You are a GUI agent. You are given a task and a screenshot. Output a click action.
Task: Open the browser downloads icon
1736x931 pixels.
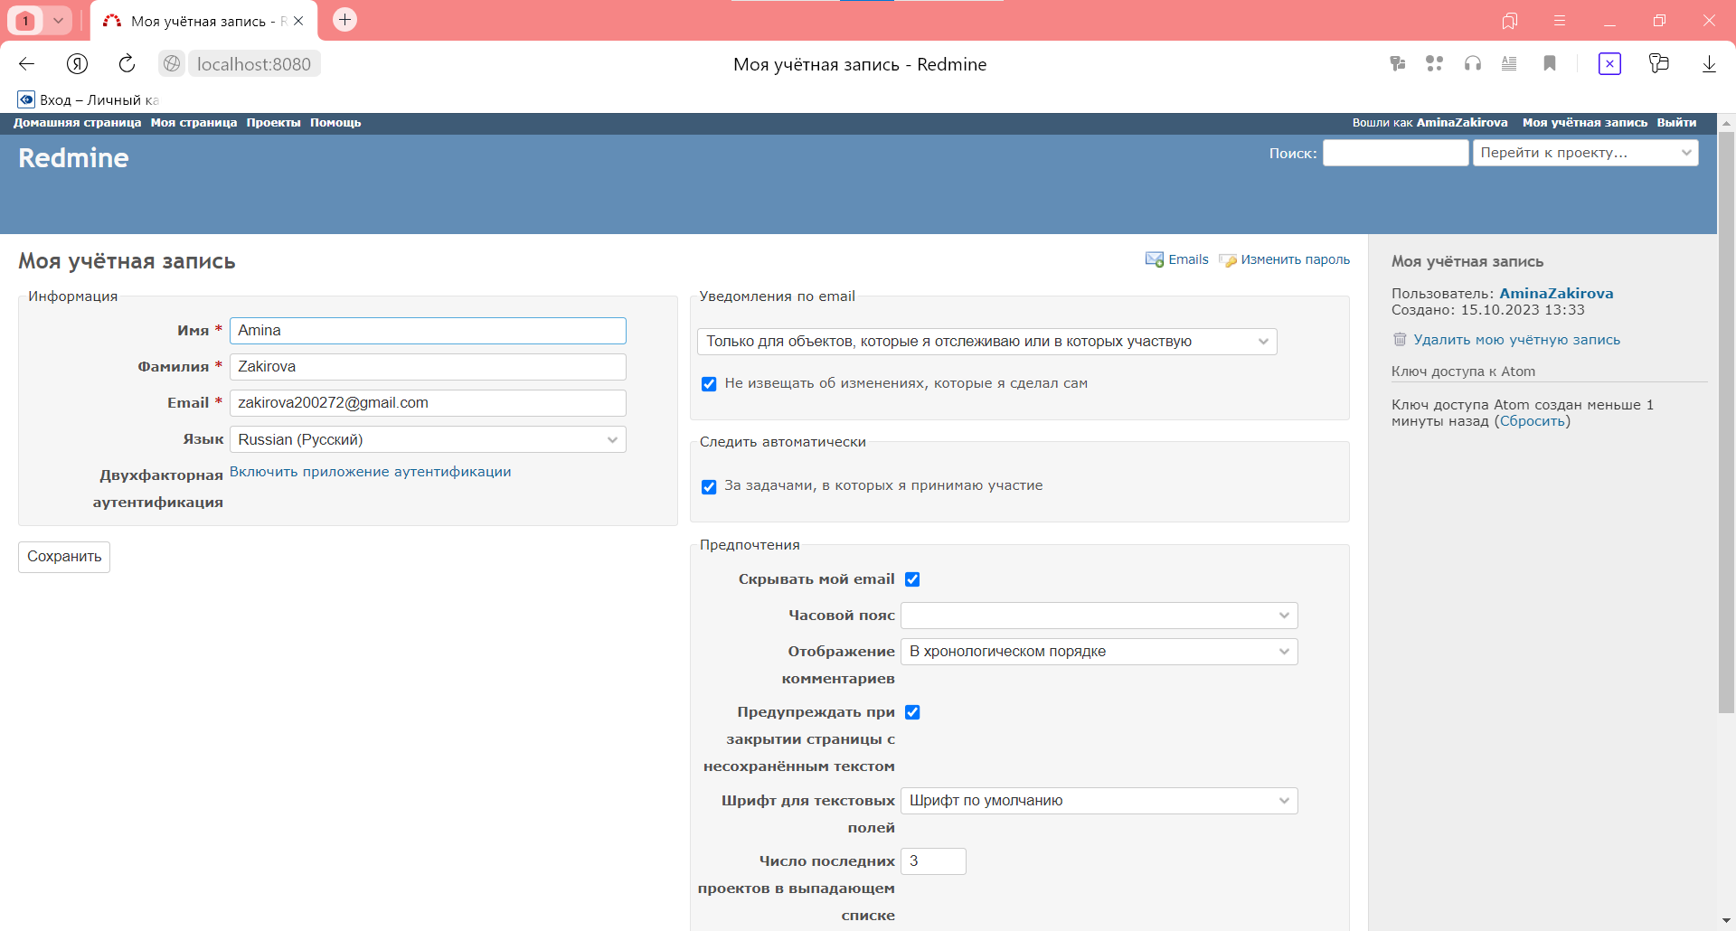click(1709, 63)
